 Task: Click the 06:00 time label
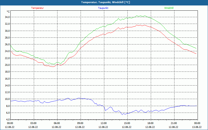click(x=57, y=123)
